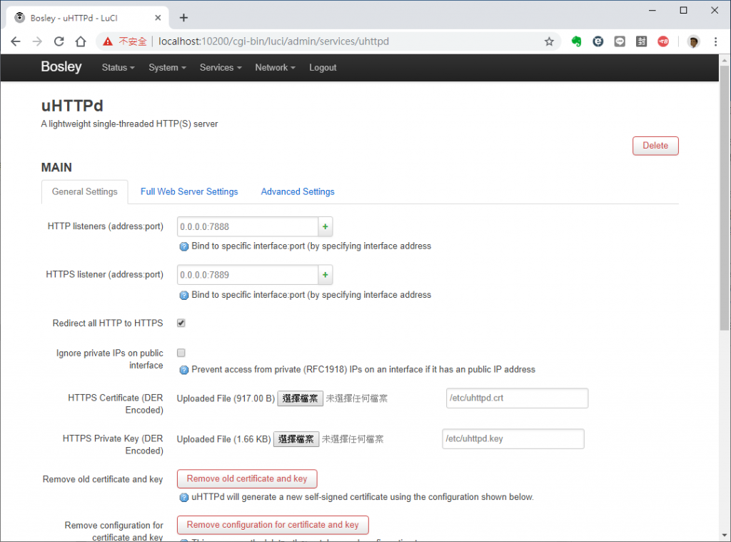
Task: Click the browser Back arrow
Action: pos(16,41)
